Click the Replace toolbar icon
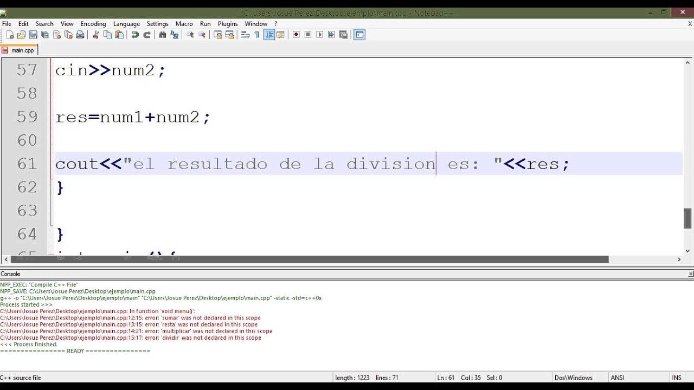 (175, 35)
